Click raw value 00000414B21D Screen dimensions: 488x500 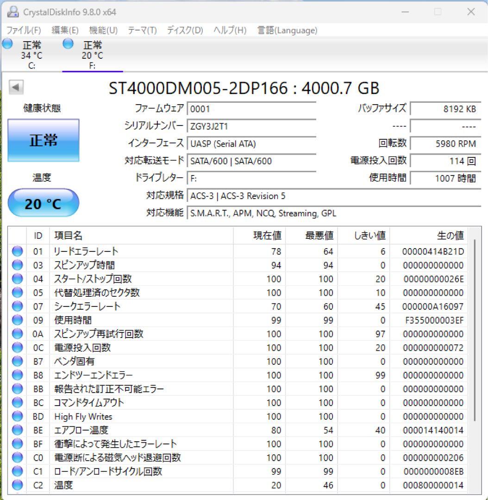(x=433, y=251)
